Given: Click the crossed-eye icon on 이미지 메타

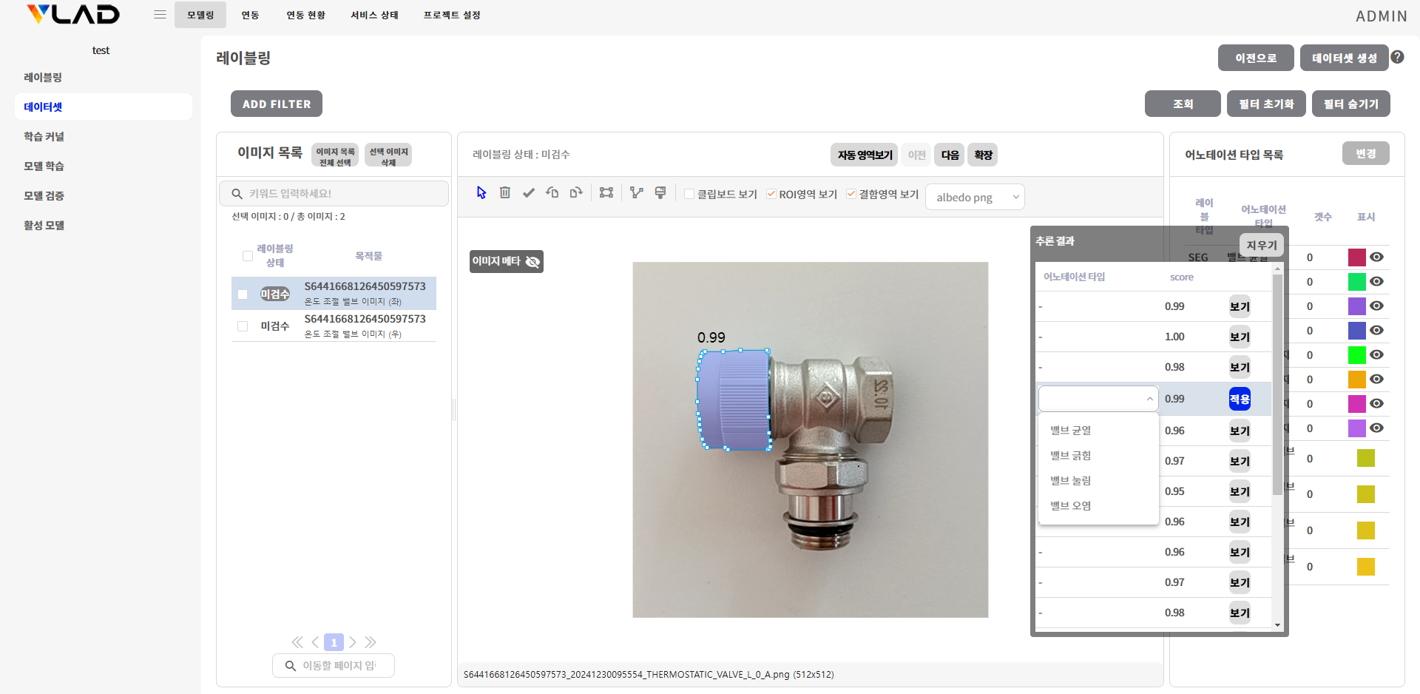Looking at the screenshot, I should pyautogui.click(x=532, y=261).
